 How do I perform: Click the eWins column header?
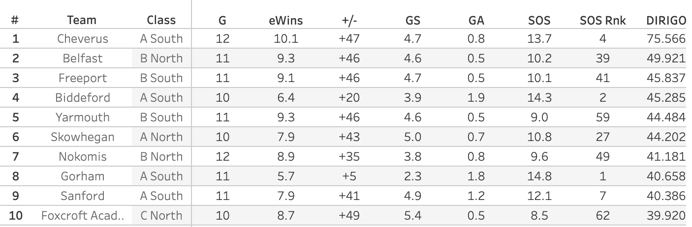(x=286, y=20)
